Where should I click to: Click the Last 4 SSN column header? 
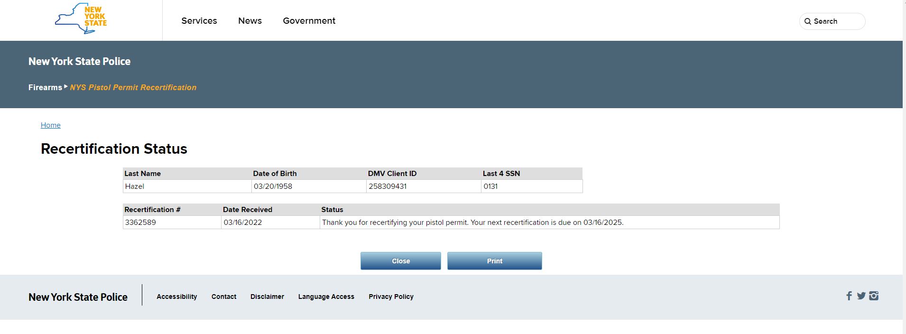[501, 174]
